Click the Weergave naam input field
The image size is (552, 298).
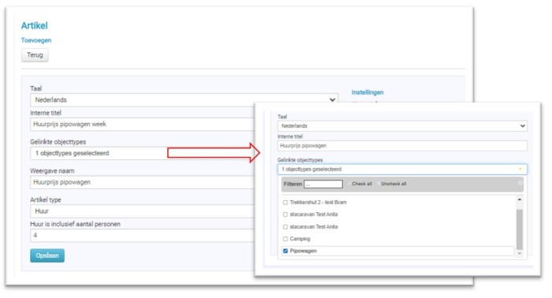[143, 182]
